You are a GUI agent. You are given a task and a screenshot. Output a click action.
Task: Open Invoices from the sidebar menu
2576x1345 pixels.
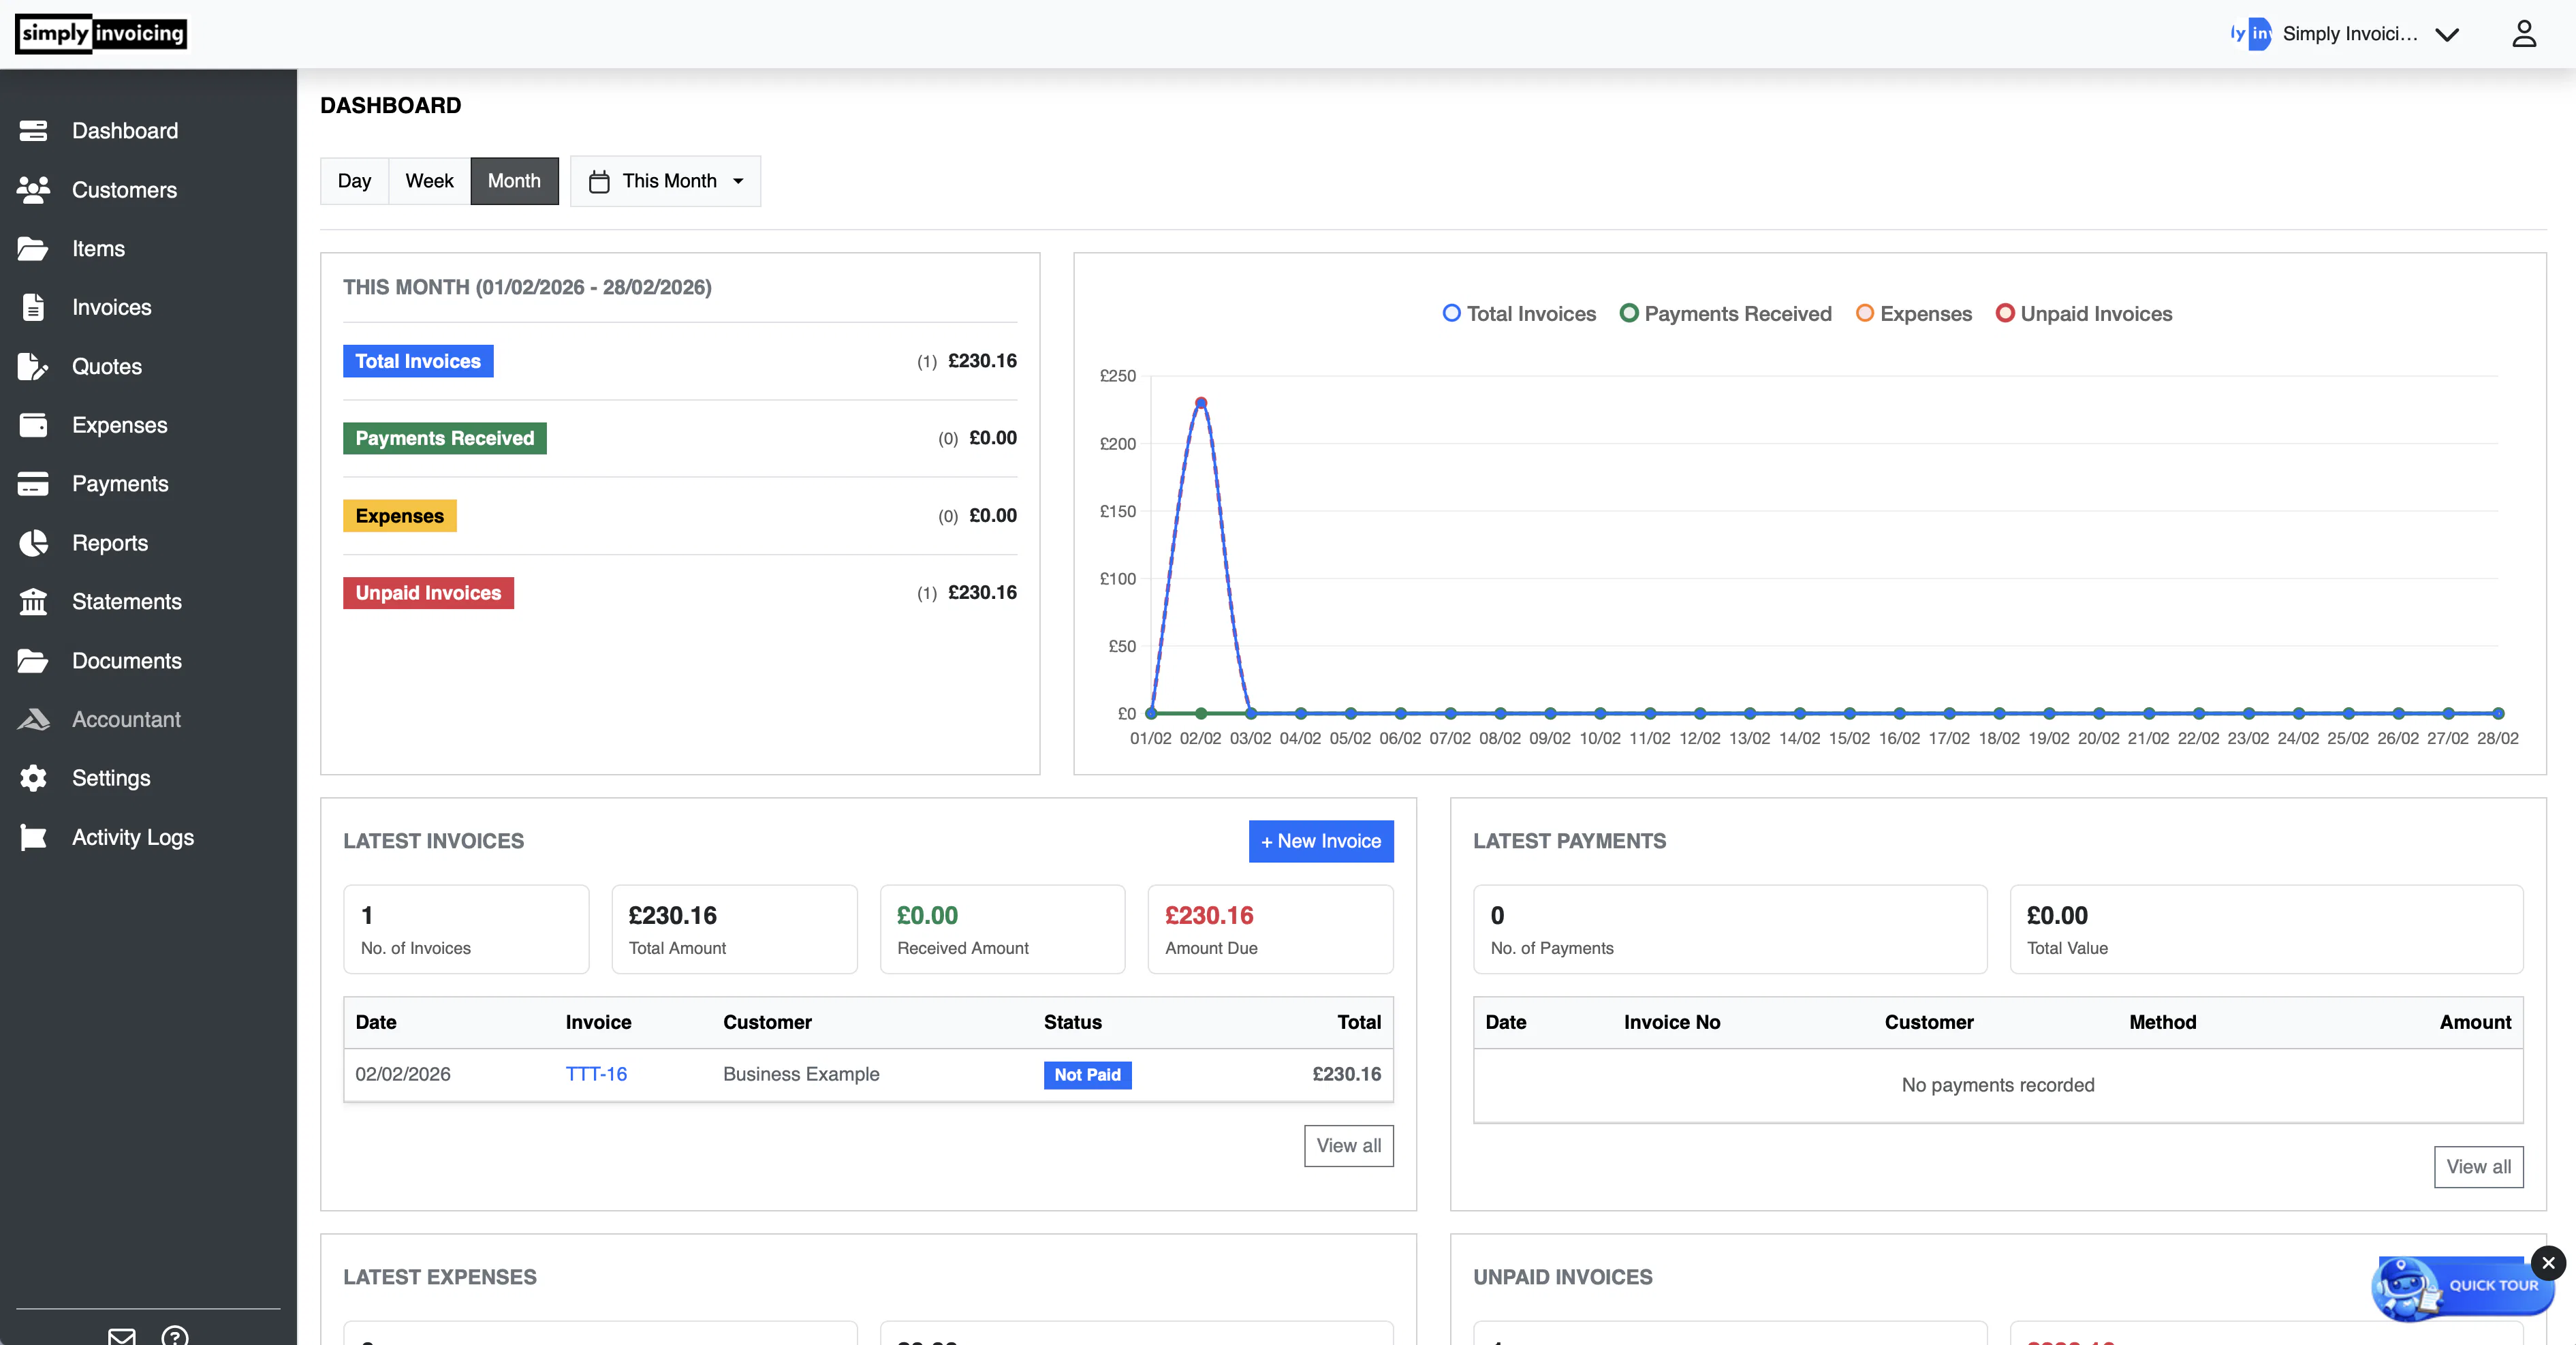[111, 308]
